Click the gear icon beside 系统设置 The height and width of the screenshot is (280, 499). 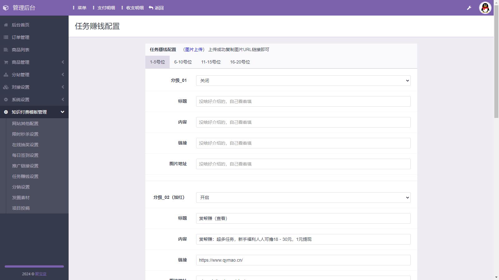point(6,100)
